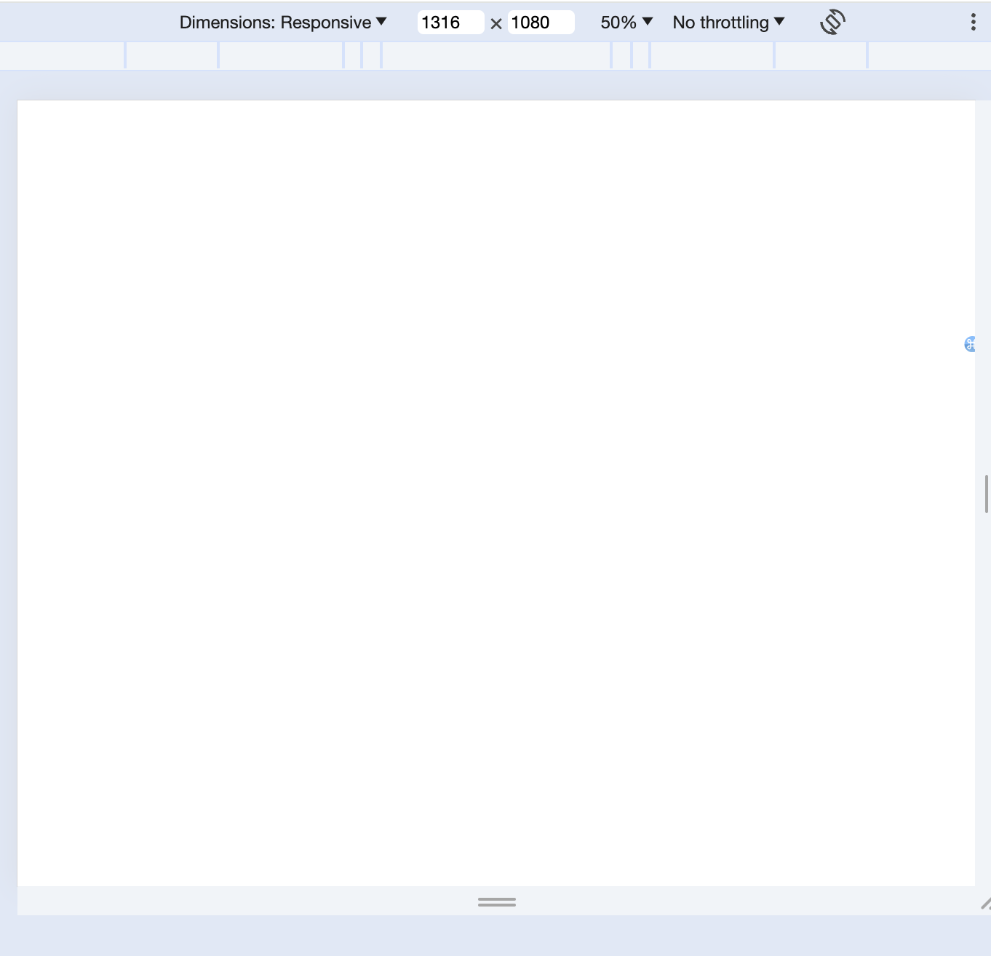This screenshot has width=991, height=956.
Task: Click second segment from left in preset width bar
Action: [172, 55]
